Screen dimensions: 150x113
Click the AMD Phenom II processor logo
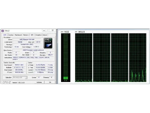48,43
